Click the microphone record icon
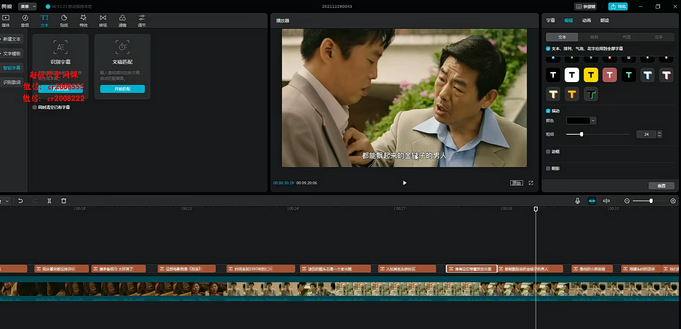This screenshot has width=681, height=329. click(x=577, y=201)
